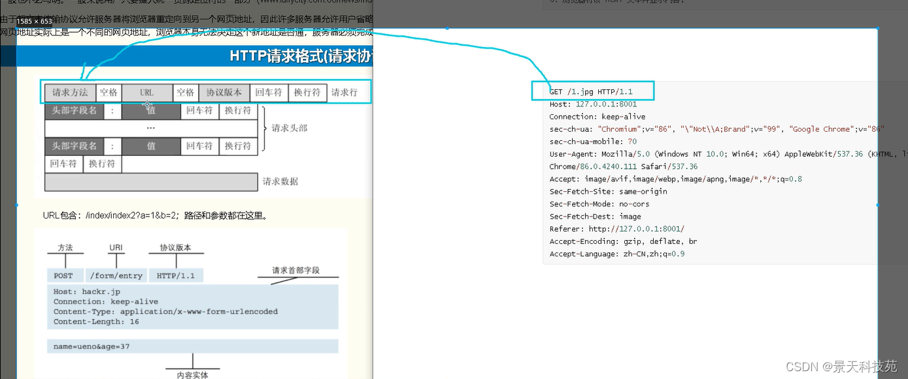Screen dimensions: 908x379
Task: Click the /form/entry box
Action: [116, 275]
